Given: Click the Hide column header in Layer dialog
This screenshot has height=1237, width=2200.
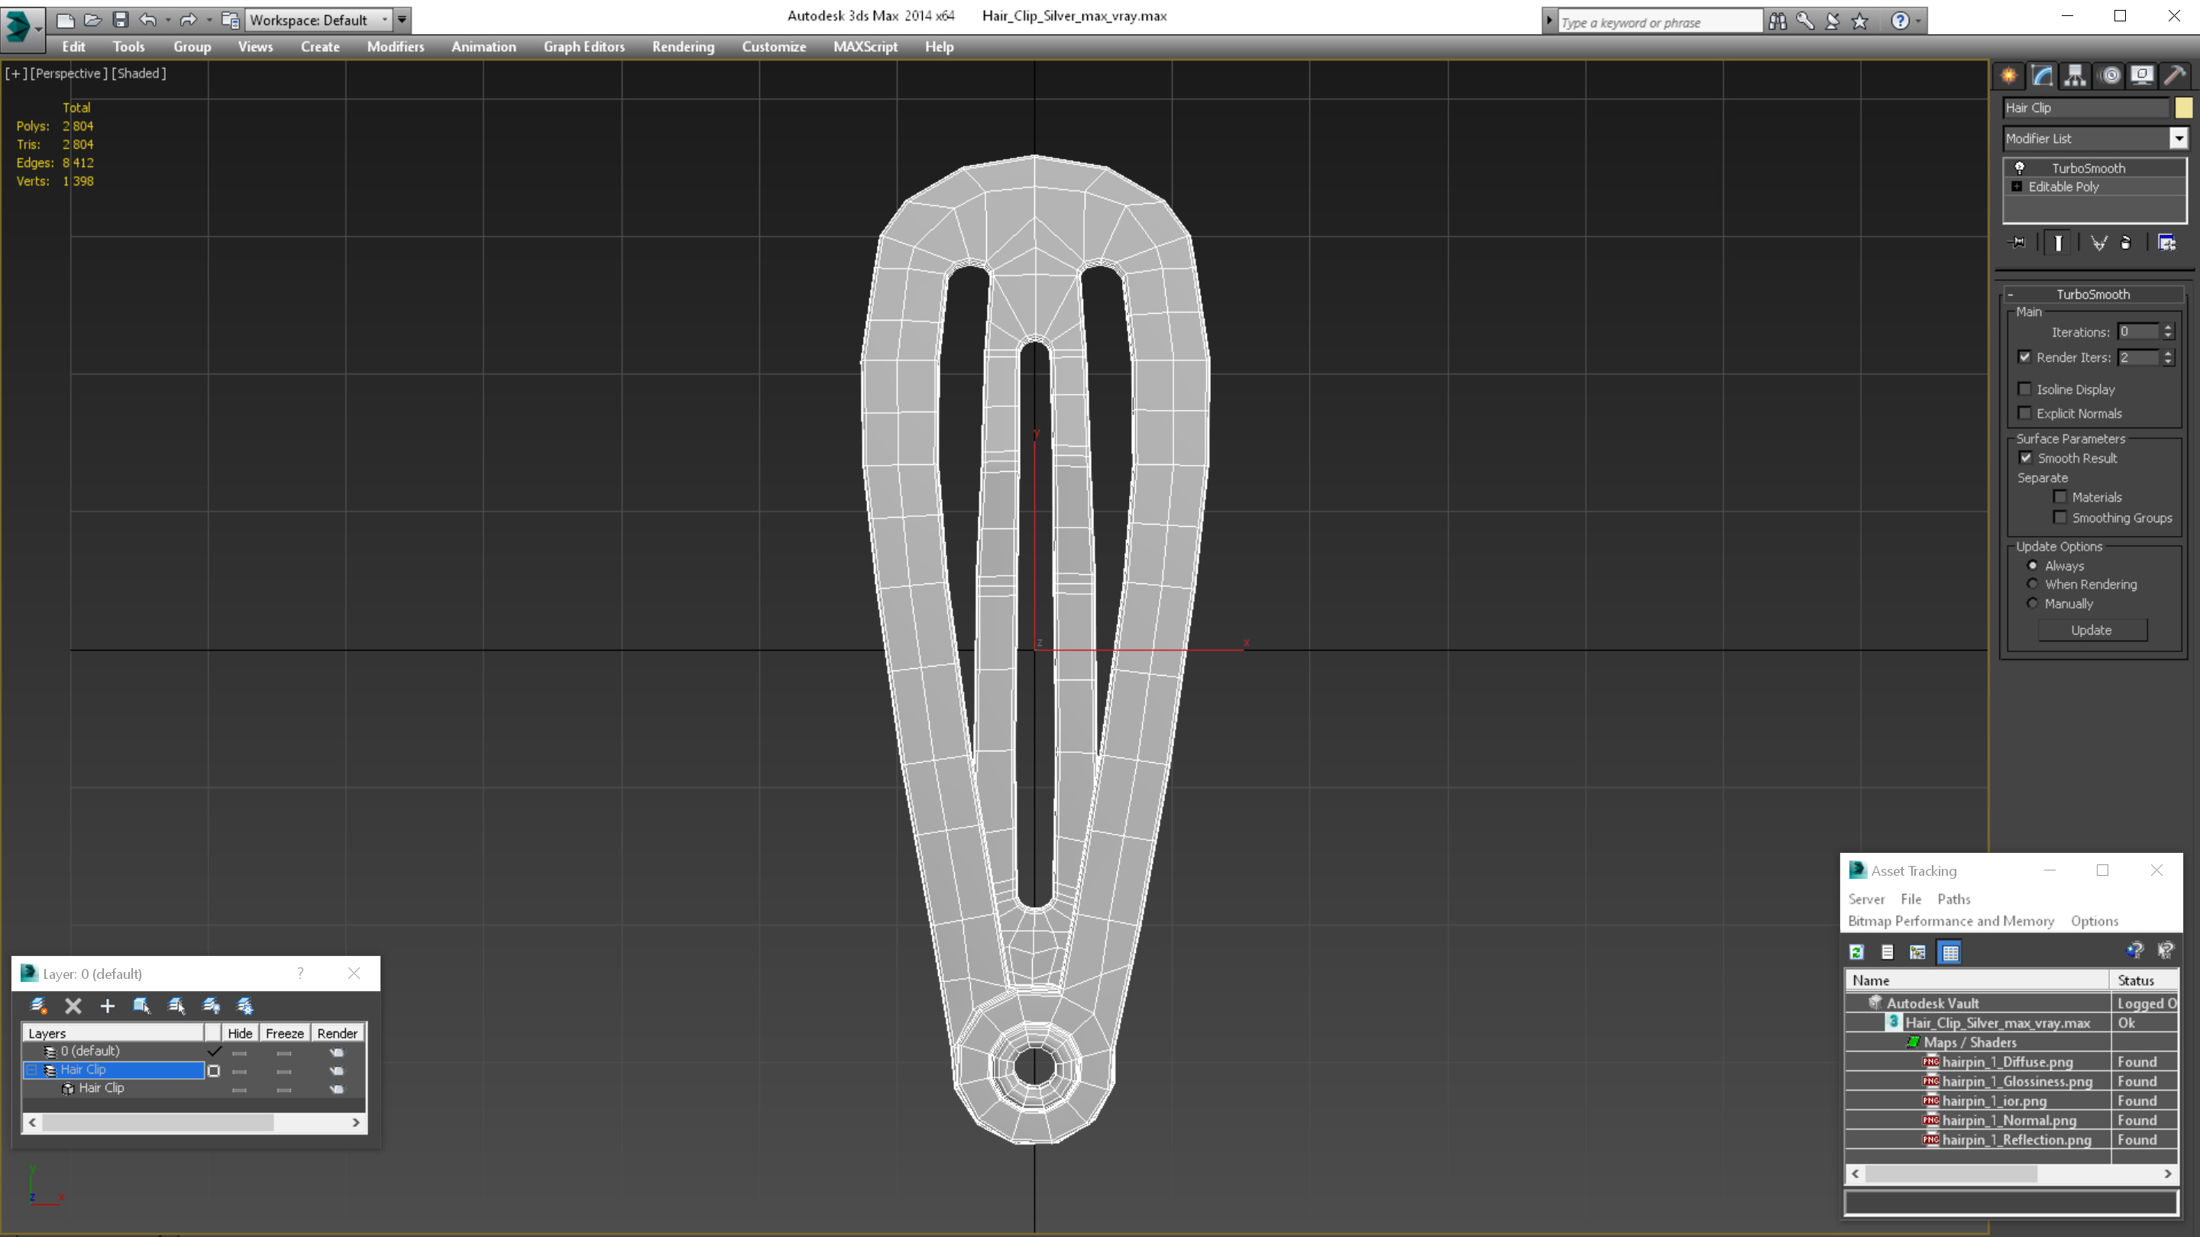Looking at the screenshot, I should point(240,1033).
